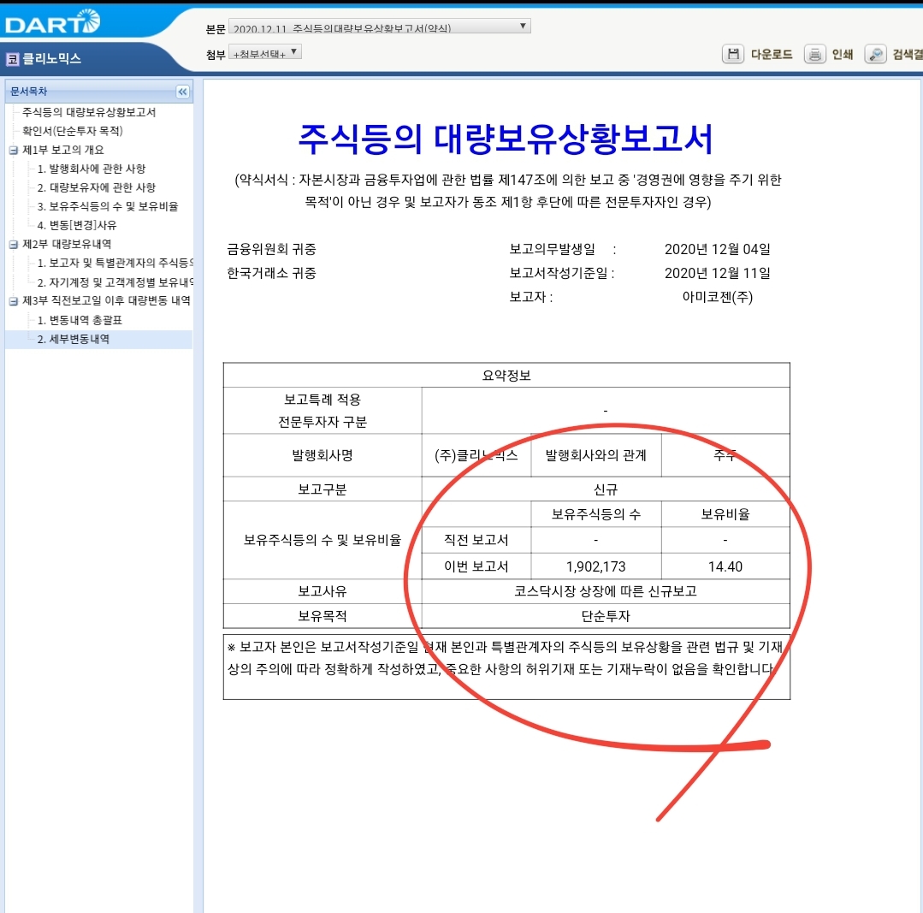Screen dimensions: 923x913
Task: Select 1. 보고자 및 특별관계자의 주식등 item
Action: tap(115, 263)
